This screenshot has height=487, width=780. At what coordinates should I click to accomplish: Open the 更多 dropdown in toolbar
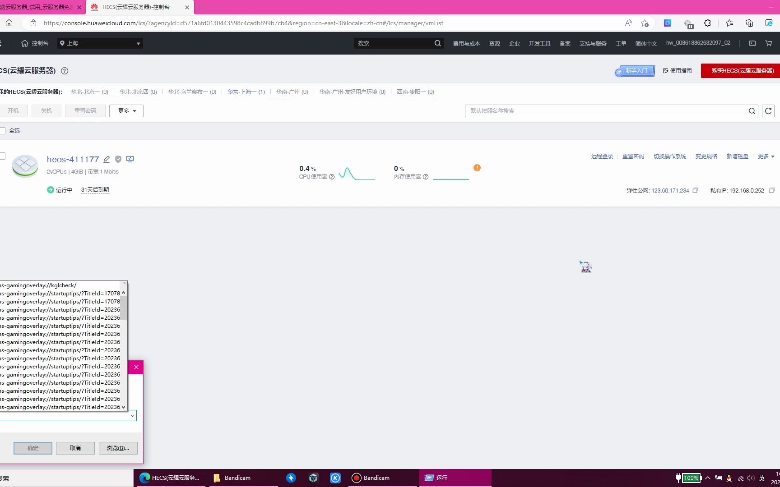point(126,110)
